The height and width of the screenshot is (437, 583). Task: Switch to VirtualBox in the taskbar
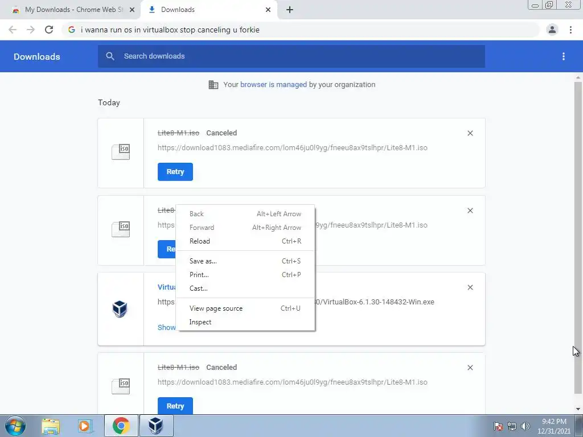tap(156, 426)
